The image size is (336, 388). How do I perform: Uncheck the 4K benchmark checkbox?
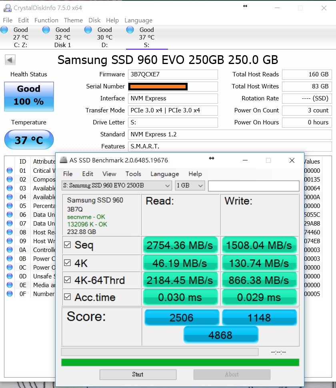point(67,262)
